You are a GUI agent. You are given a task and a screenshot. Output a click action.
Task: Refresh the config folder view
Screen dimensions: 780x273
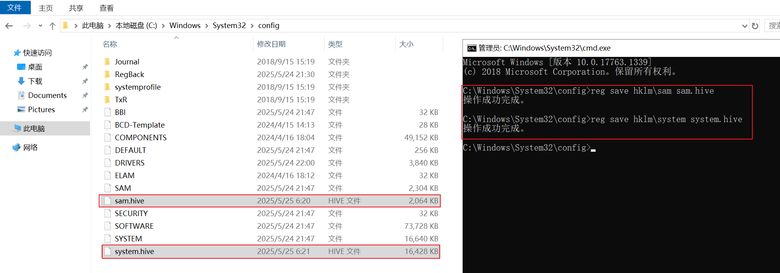(x=755, y=26)
